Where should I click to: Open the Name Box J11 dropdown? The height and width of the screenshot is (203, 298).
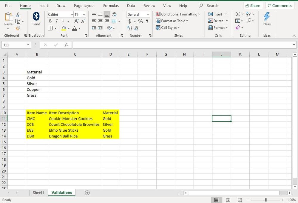tap(28, 45)
